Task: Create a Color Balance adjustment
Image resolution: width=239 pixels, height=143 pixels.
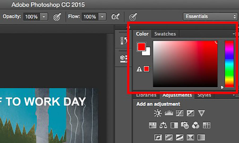Action: pos(163,125)
